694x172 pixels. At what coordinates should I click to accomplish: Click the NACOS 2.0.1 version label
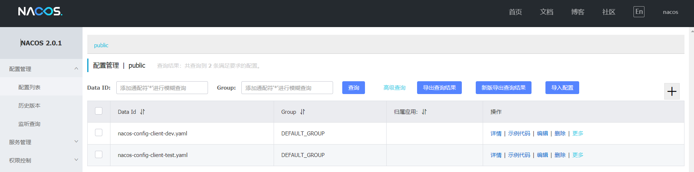coord(41,43)
